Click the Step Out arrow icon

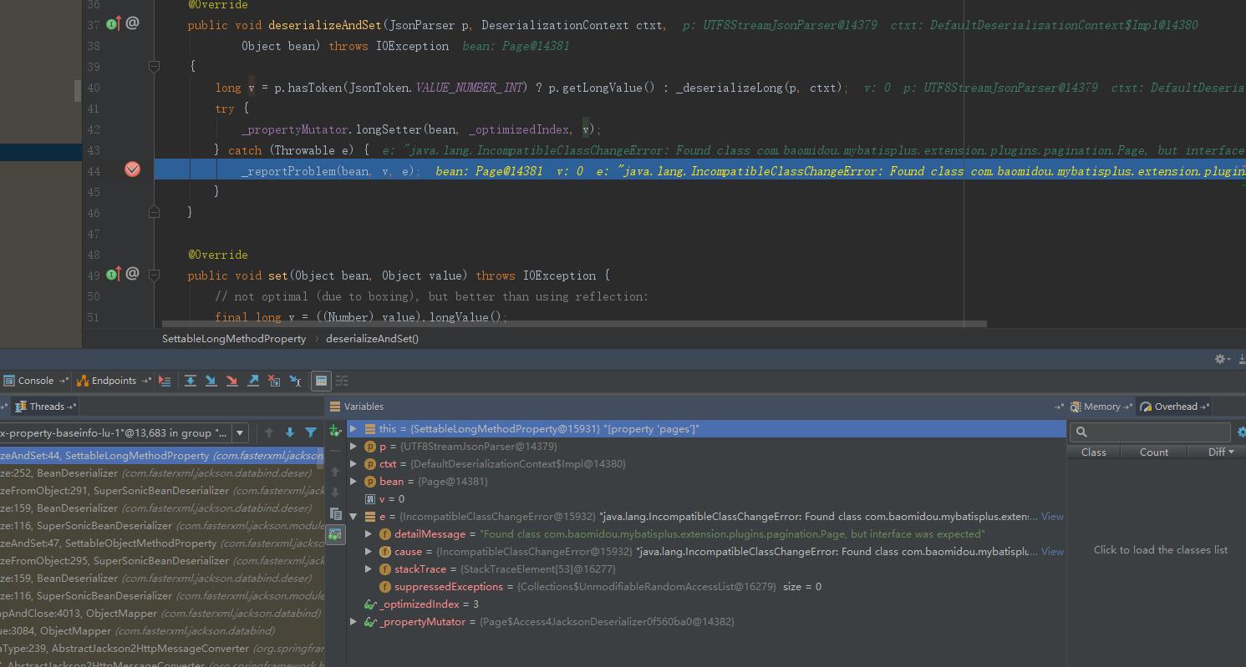tap(253, 381)
